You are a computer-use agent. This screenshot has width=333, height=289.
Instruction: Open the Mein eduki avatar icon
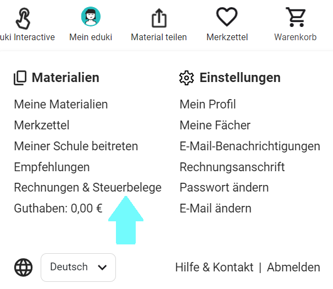(x=91, y=17)
